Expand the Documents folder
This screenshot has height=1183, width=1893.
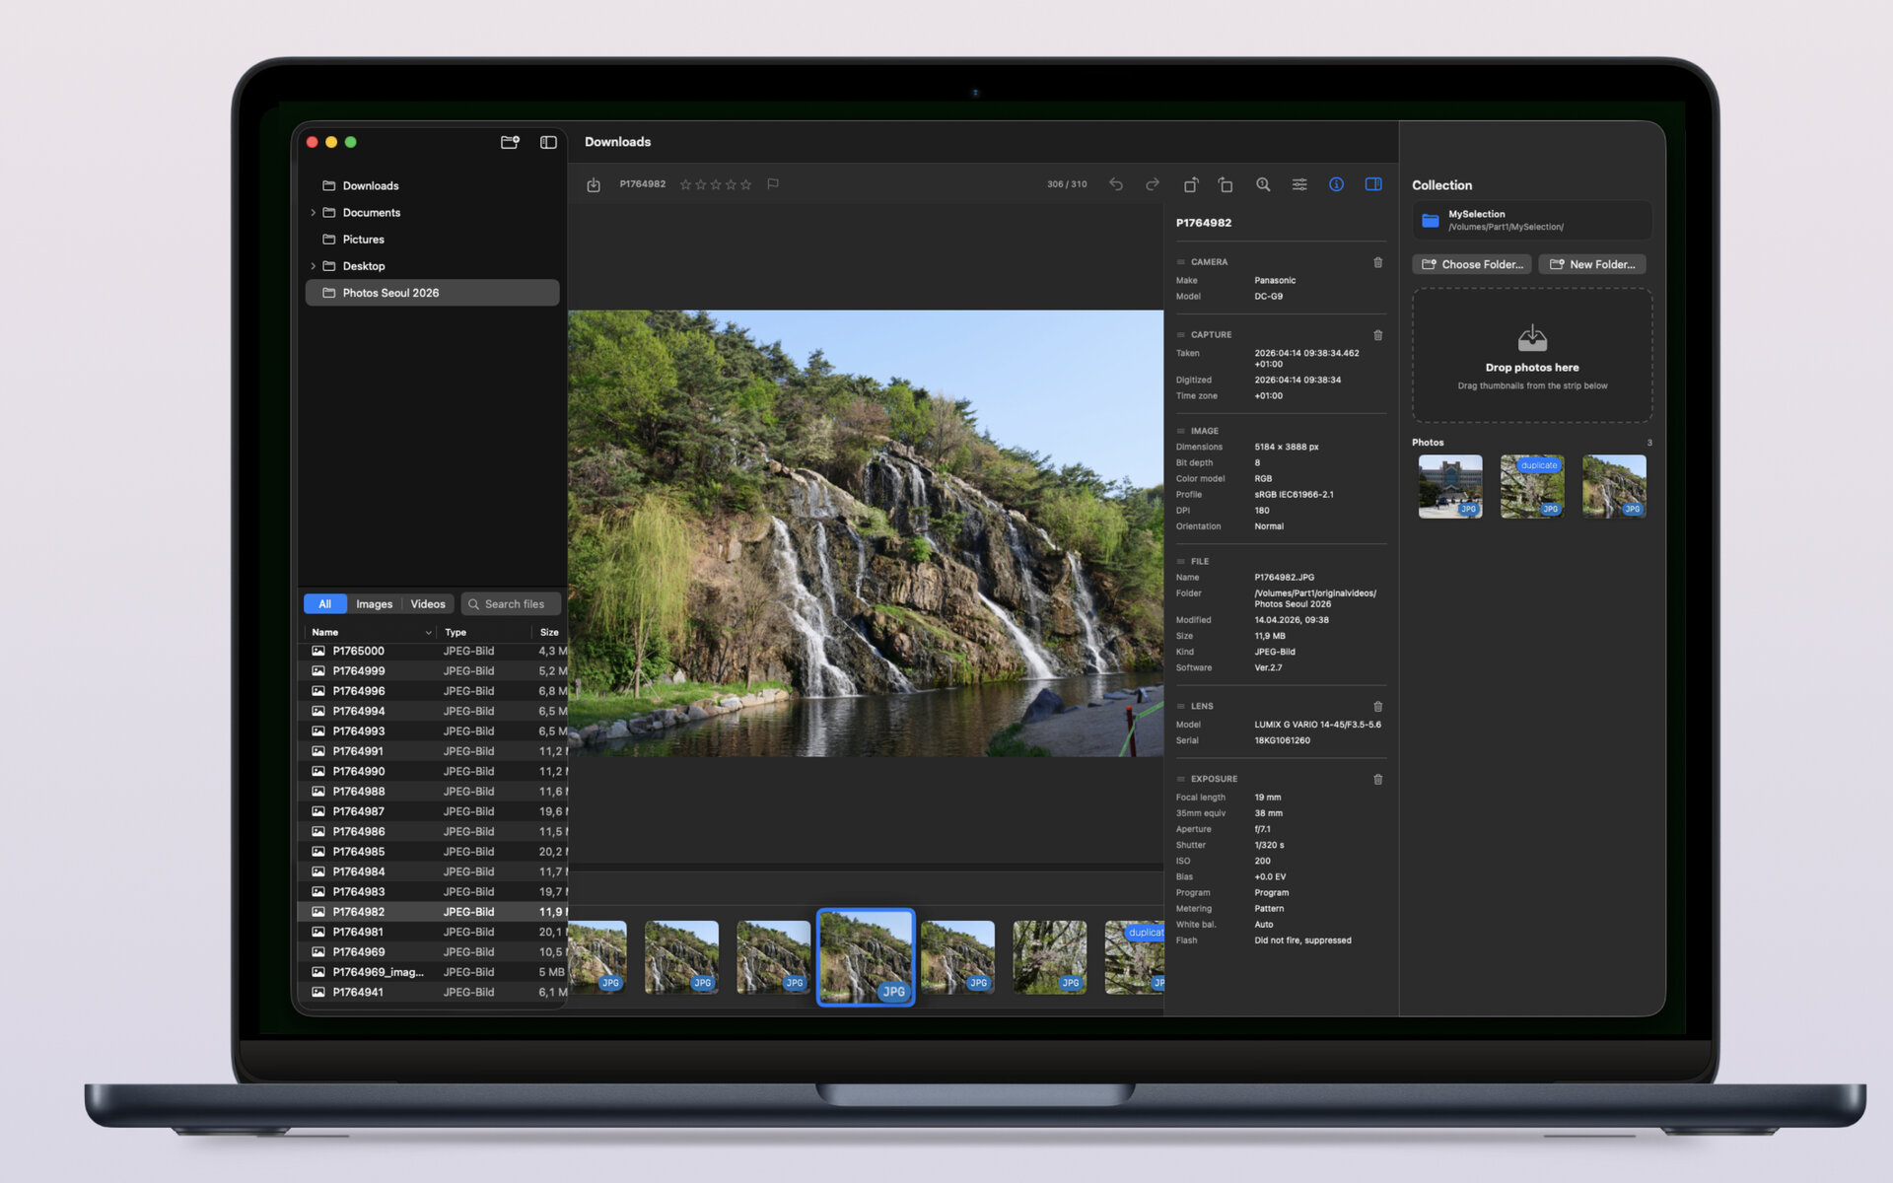tap(313, 213)
